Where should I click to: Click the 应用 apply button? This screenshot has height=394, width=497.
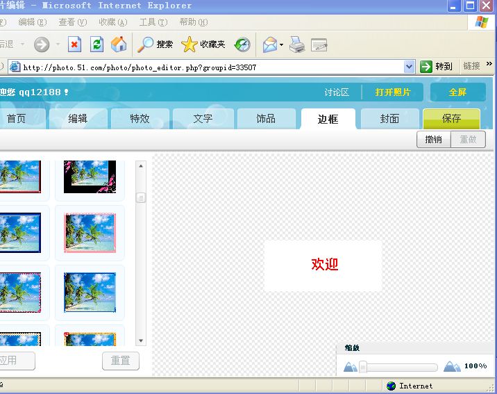[x=17, y=361]
